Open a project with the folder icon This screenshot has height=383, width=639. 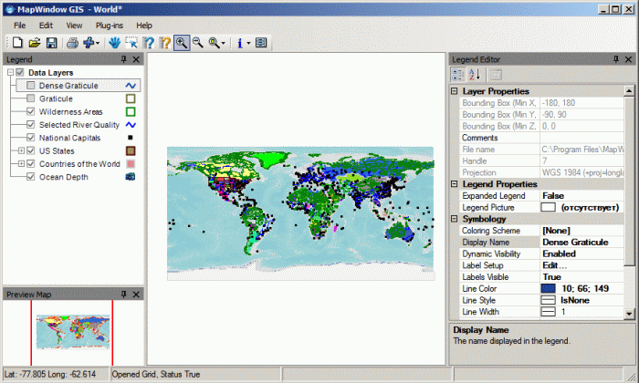click(35, 43)
